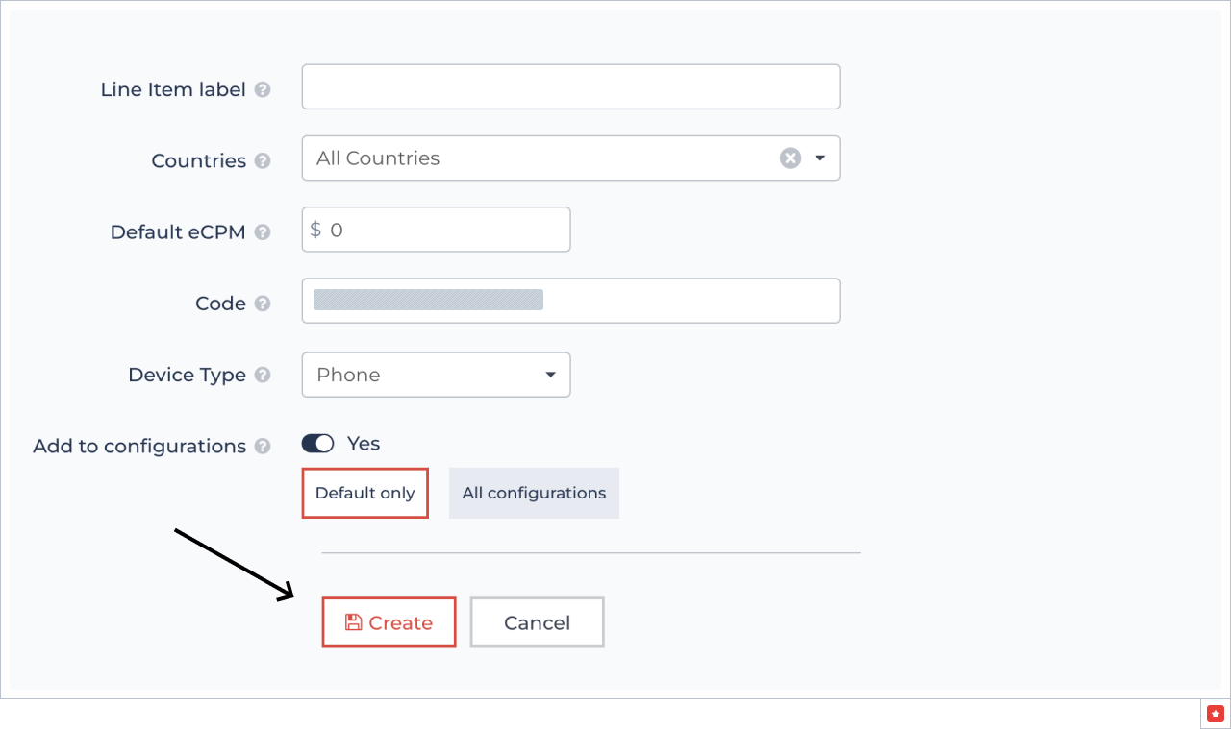1231x729 pixels.
Task: Expand the Countries dropdown arrow
Action: tap(820, 158)
